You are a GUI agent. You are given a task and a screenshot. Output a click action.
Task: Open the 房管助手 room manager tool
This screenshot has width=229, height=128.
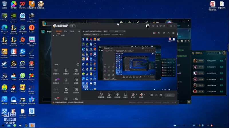66,72
